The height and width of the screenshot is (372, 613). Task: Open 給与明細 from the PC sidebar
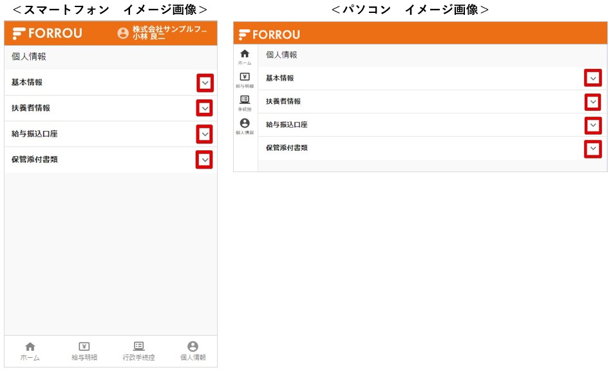point(245,81)
